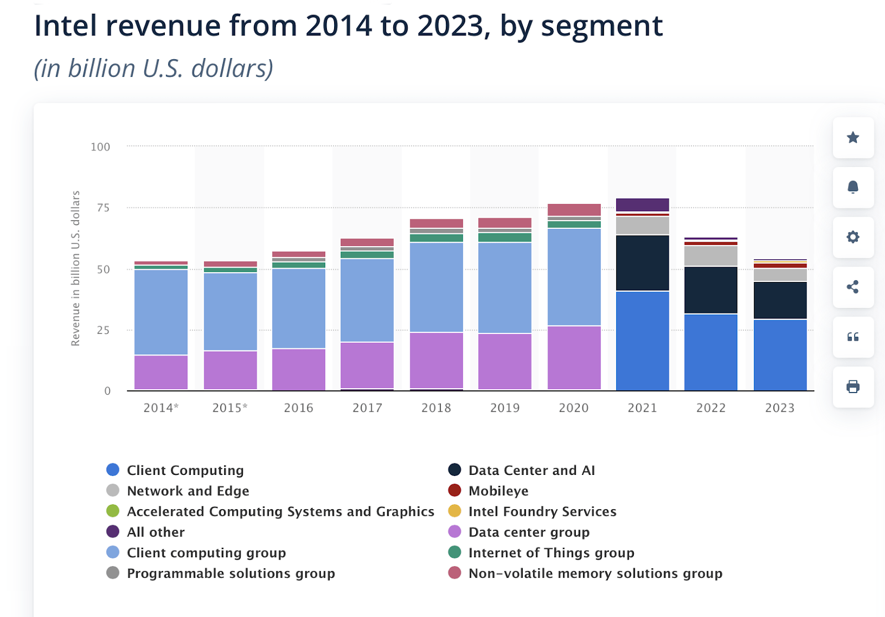Screen dimensions: 885x617
Task: Click the Data center group purple color swatch
Action: click(x=454, y=532)
